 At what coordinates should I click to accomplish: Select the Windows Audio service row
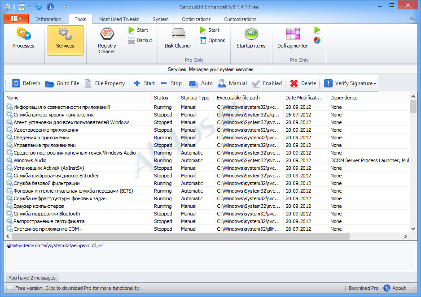(x=207, y=160)
